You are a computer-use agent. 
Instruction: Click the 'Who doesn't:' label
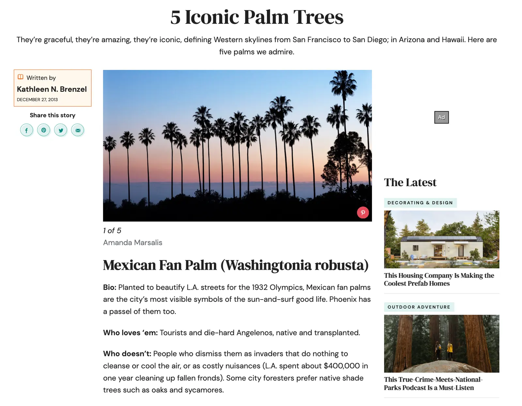click(x=127, y=354)
